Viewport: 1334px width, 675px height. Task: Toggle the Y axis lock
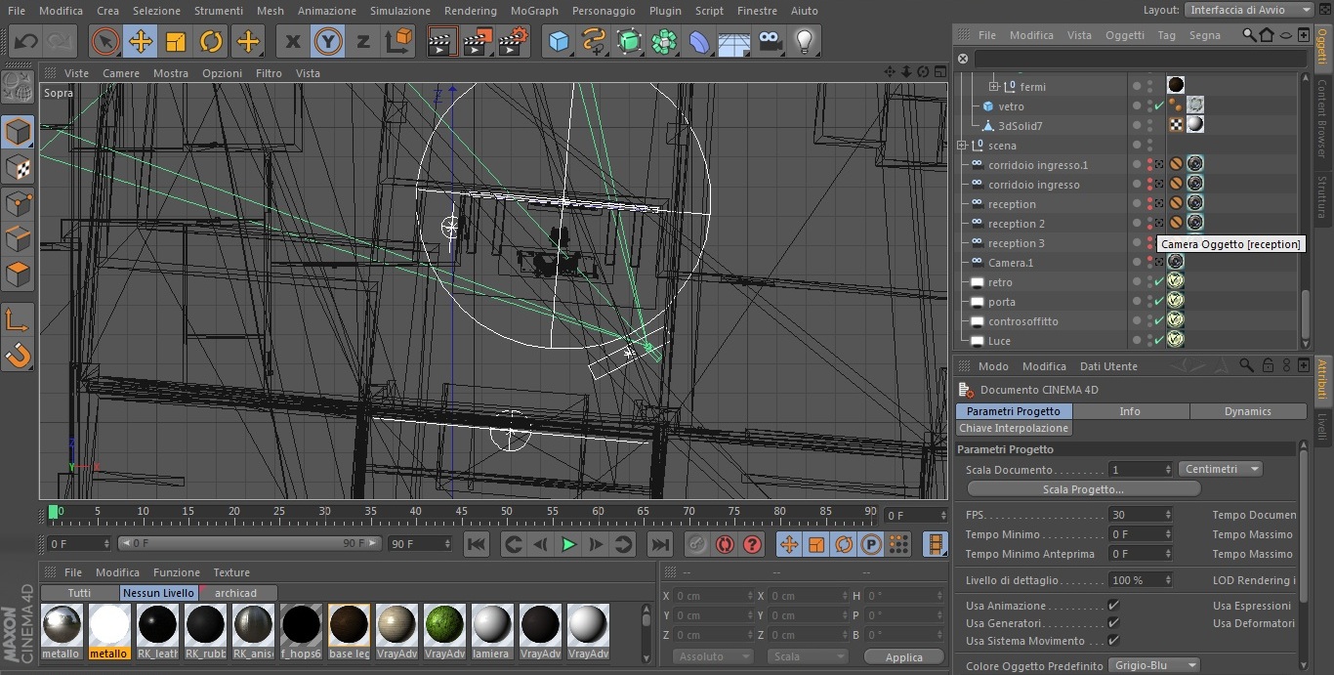point(327,41)
